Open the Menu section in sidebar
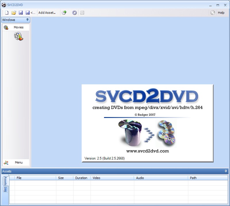Screen dimensions: 230x206 pos(16,162)
